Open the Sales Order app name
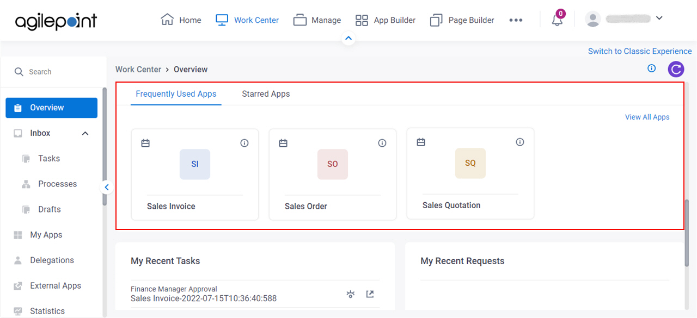 pos(306,207)
